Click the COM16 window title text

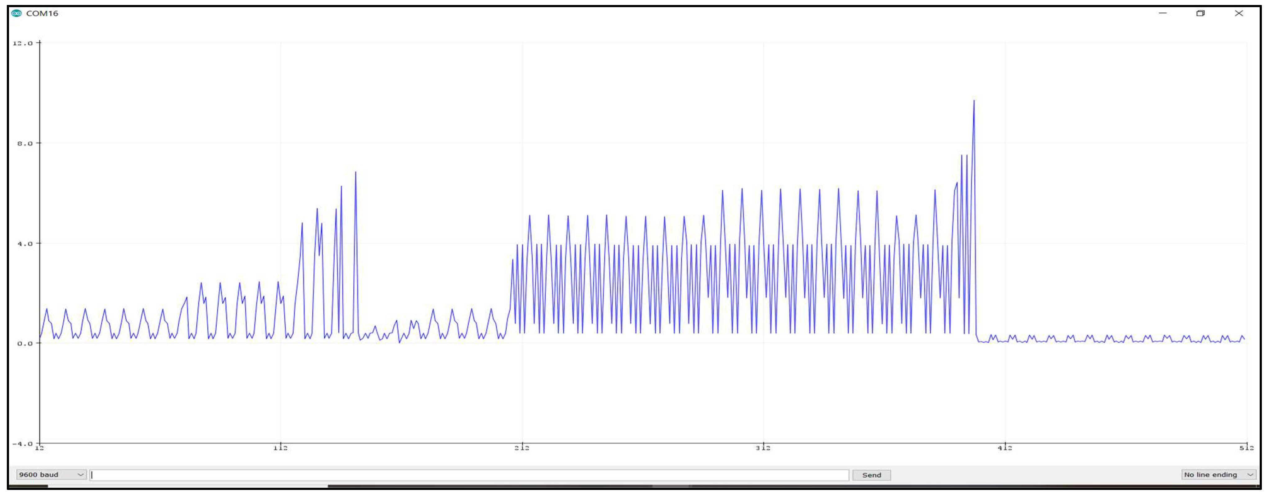(x=42, y=13)
